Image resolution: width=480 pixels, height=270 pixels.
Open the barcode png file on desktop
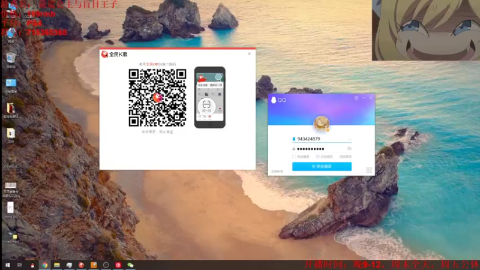click(11, 190)
